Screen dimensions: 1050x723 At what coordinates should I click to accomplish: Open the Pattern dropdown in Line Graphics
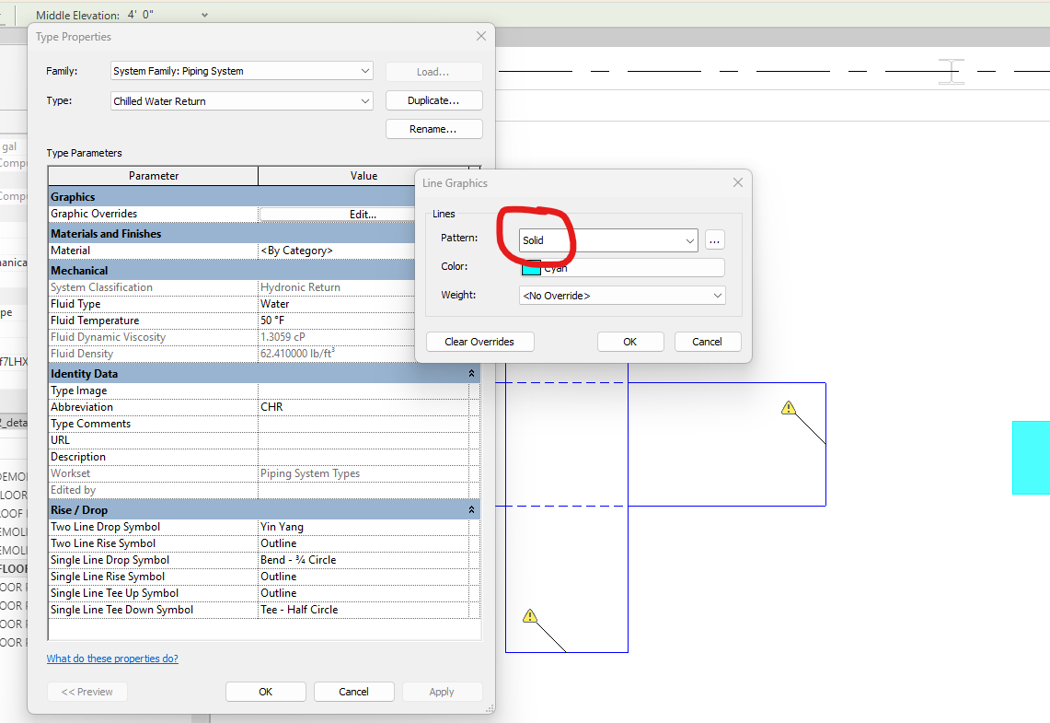[688, 239]
